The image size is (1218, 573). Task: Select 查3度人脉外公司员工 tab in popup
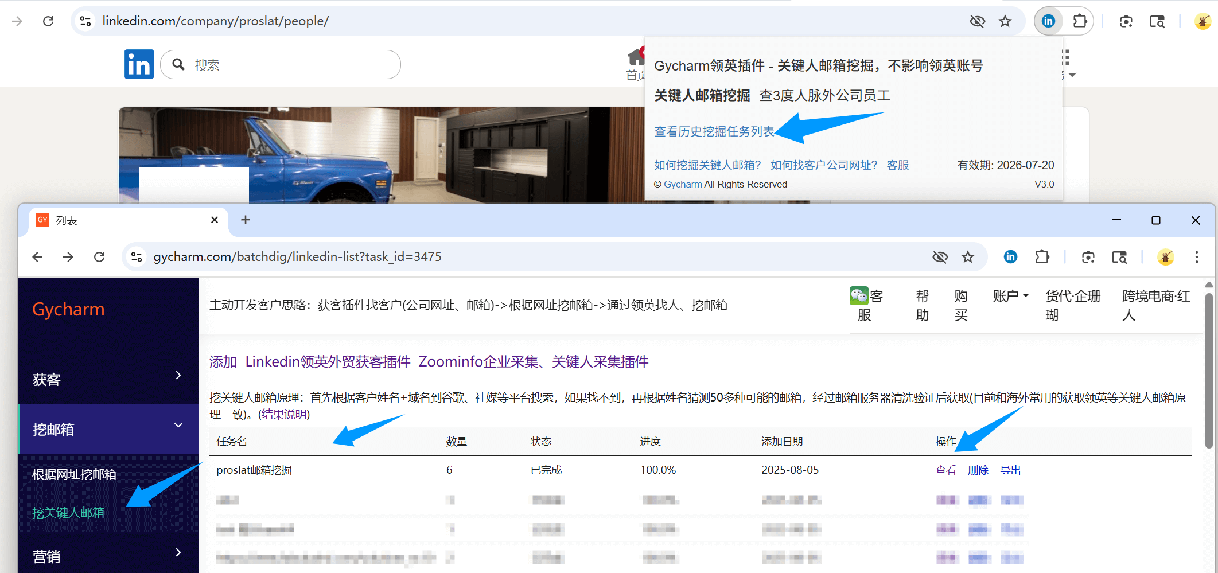824,95
